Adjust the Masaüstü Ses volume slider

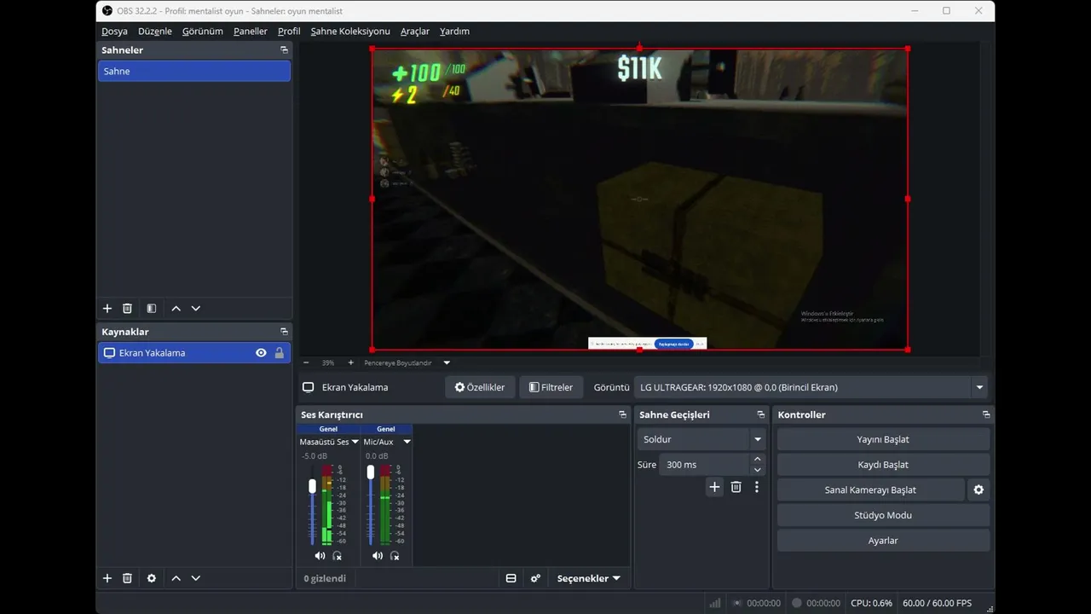pos(312,486)
